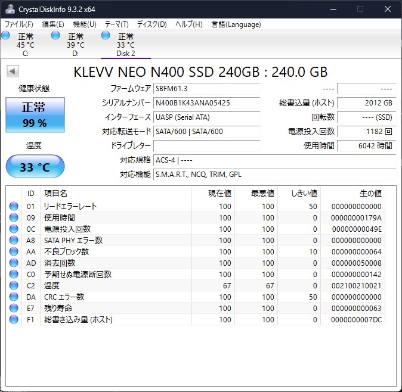Image resolution: width=402 pixels, height=392 pixels.
Task: Click the 生の値 column header
Action: pos(352,193)
